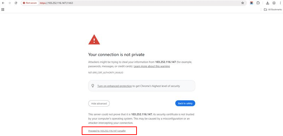Go back using the browser back arrow

[x=3, y=3]
